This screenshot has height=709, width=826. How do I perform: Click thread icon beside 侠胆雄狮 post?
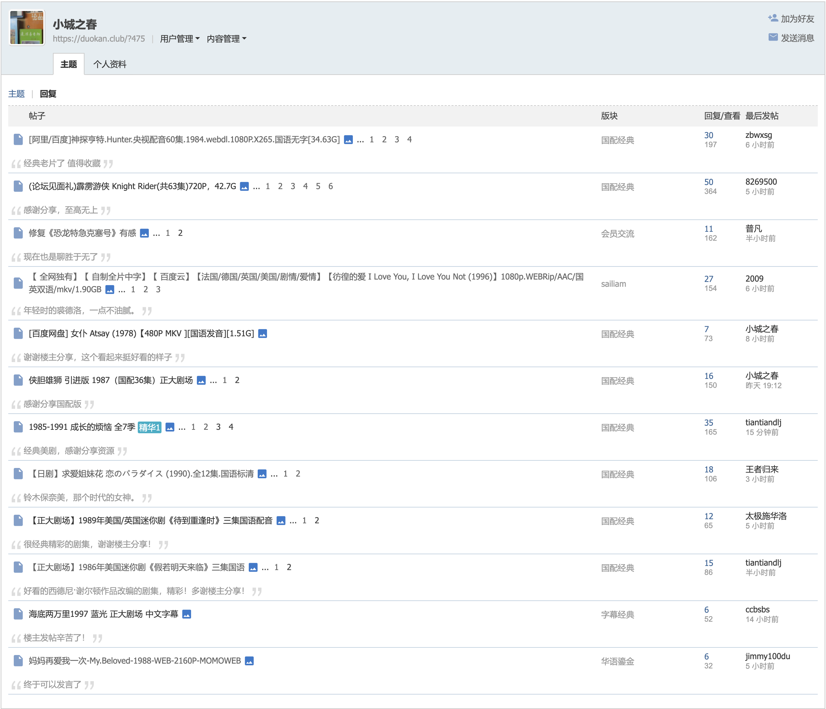pos(18,380)
